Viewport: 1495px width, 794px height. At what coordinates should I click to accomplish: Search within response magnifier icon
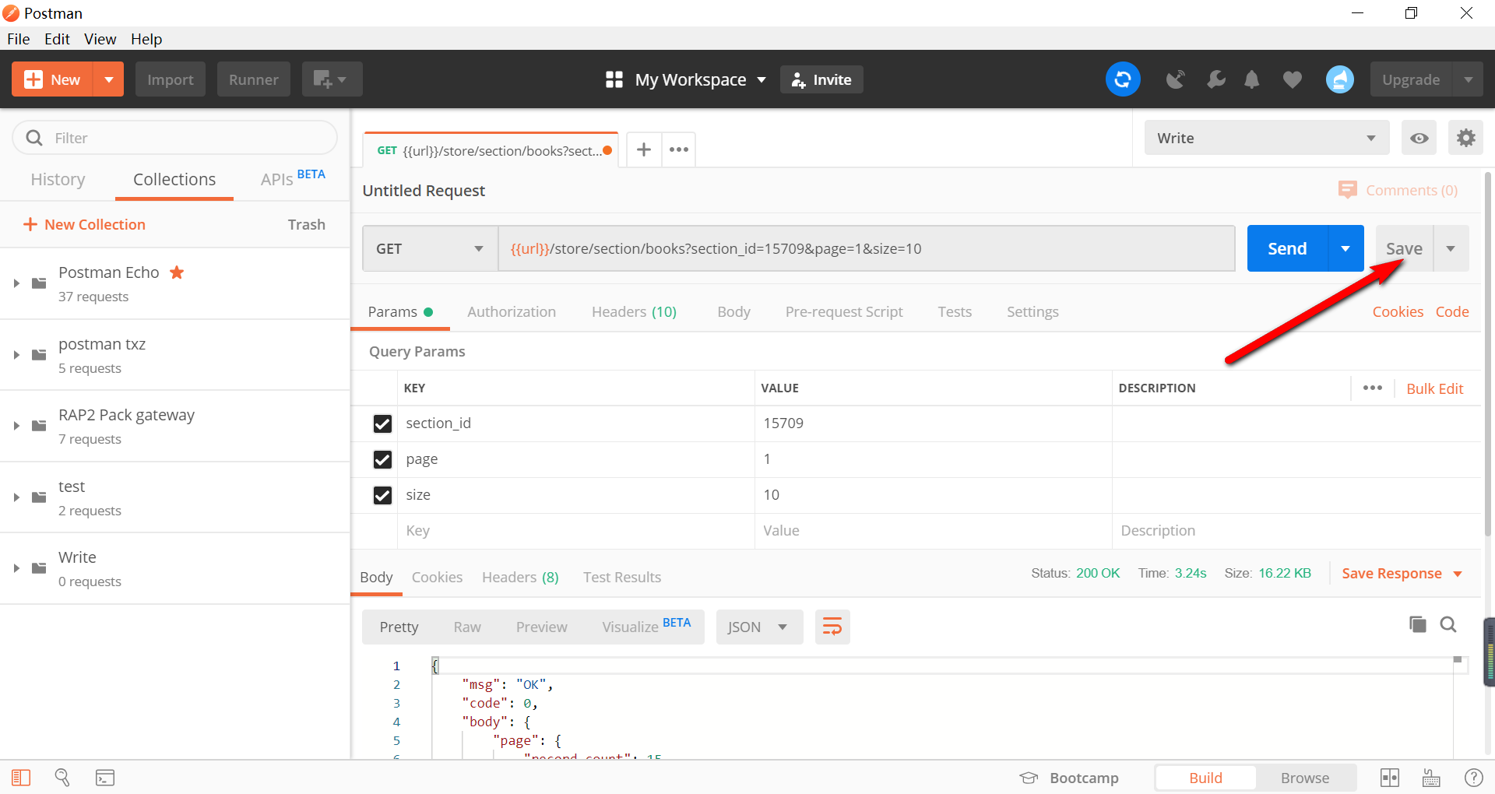[1448, 624]
